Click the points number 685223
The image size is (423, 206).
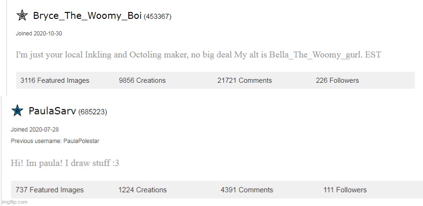pyautogui.click(x=92, y=112)
